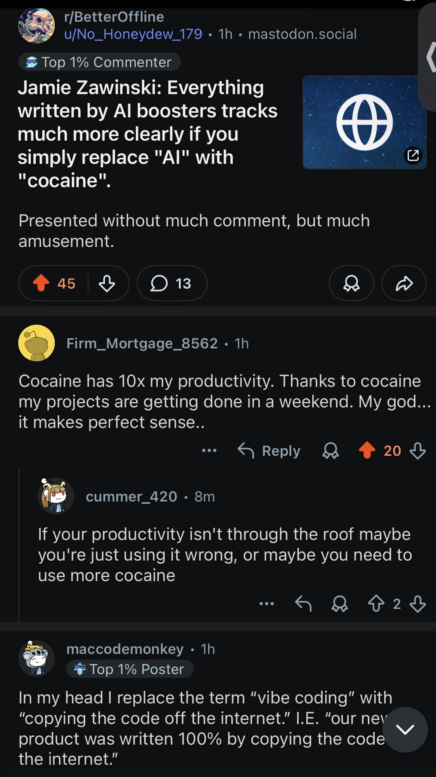Viewport: 436px width, 777px height.
Task: Upvote the Jamie Zawinski post
Action: click(41, 283)
